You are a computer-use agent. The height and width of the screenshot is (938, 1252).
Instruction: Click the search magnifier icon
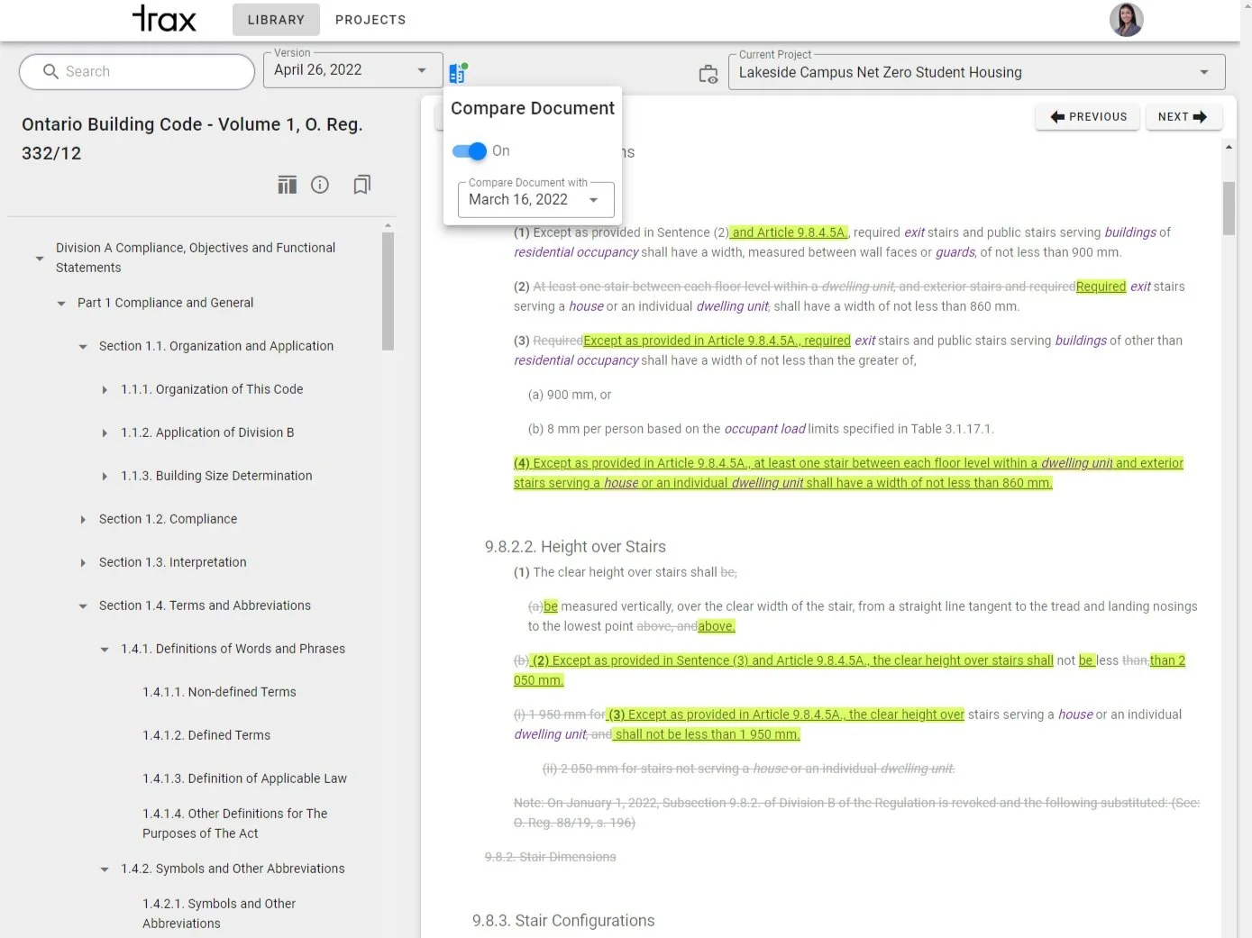coord(51,71)
